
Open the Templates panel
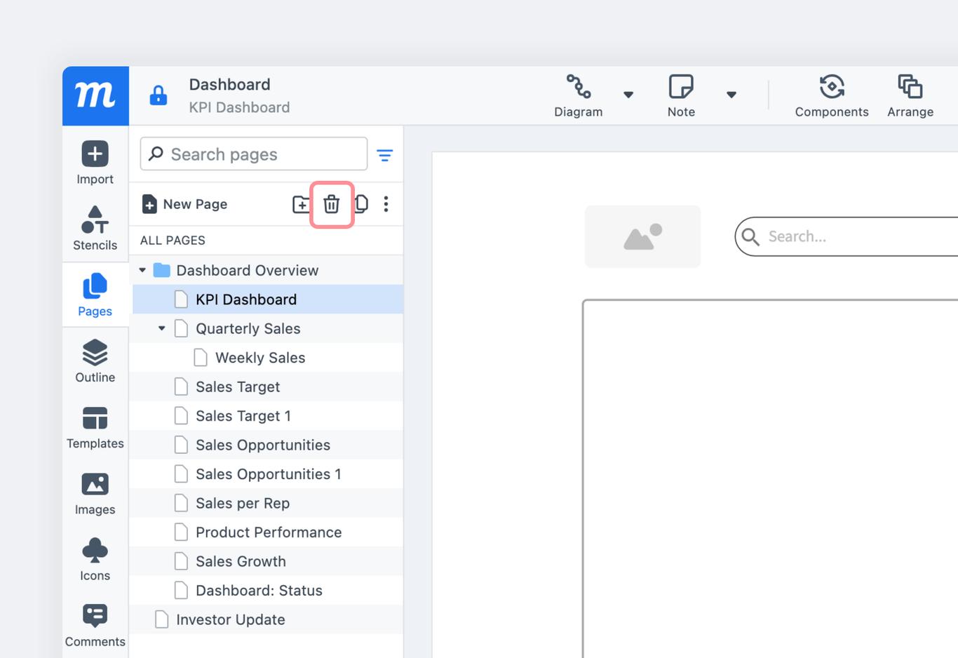pyautogui.click(x=95, y=427)
